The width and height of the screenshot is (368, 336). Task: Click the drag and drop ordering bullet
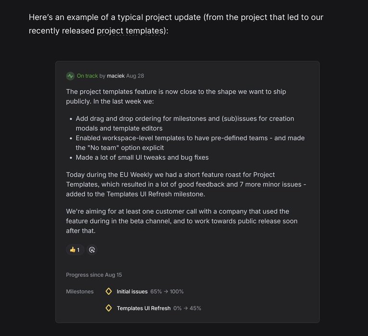184,123
